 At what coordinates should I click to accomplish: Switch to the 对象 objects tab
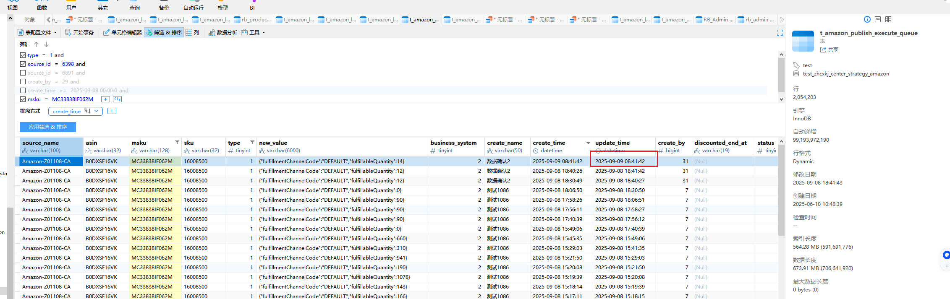click(29, 20)
